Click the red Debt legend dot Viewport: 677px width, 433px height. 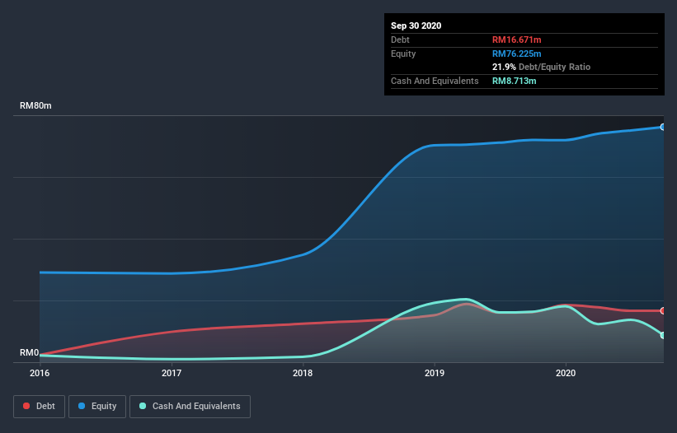(26, 406)
